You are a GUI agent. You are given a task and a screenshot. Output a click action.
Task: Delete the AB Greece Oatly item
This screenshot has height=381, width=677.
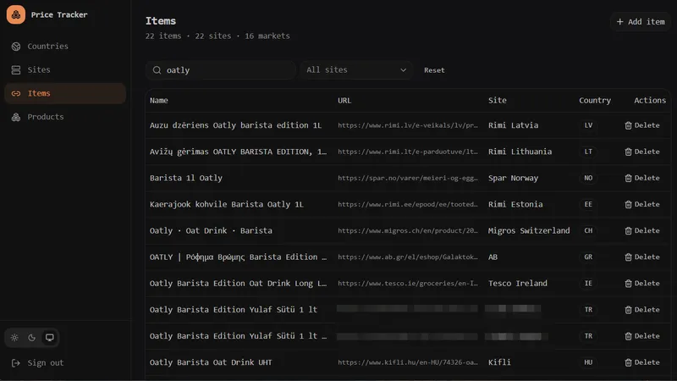(x=642, y=257)
